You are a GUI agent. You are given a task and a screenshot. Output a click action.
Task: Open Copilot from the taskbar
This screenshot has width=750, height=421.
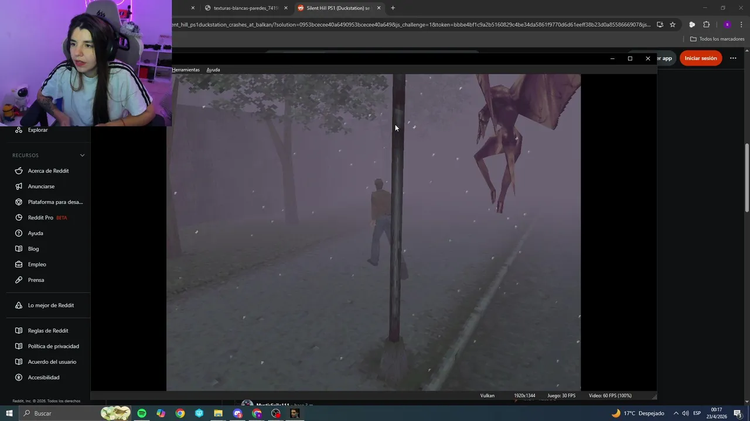click(x=161, y=413)
